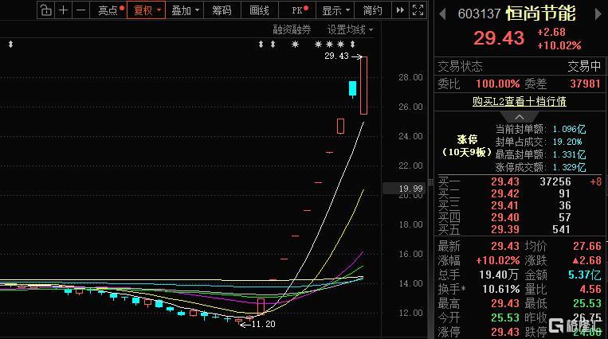
Task: Open the 复权 dropdown
Action: 146,10
